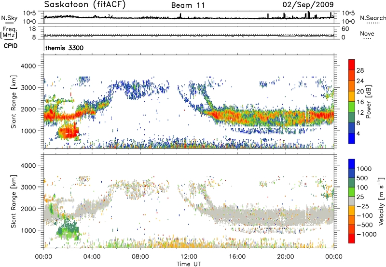
Task: Select the yellow segment on the Power colorbar
Action: pyautogui.click(x=352, y=96)
